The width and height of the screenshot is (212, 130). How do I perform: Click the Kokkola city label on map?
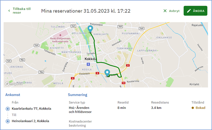tap(91, 59)
